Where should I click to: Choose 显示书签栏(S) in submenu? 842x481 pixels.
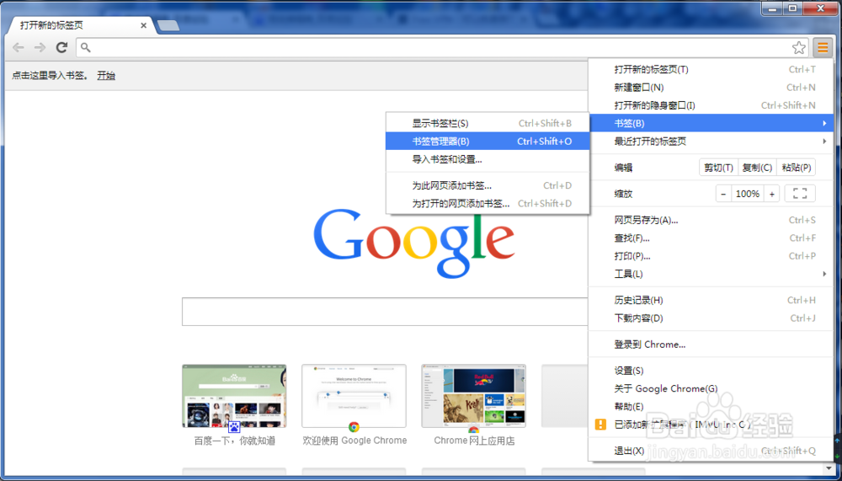[488, 124]
